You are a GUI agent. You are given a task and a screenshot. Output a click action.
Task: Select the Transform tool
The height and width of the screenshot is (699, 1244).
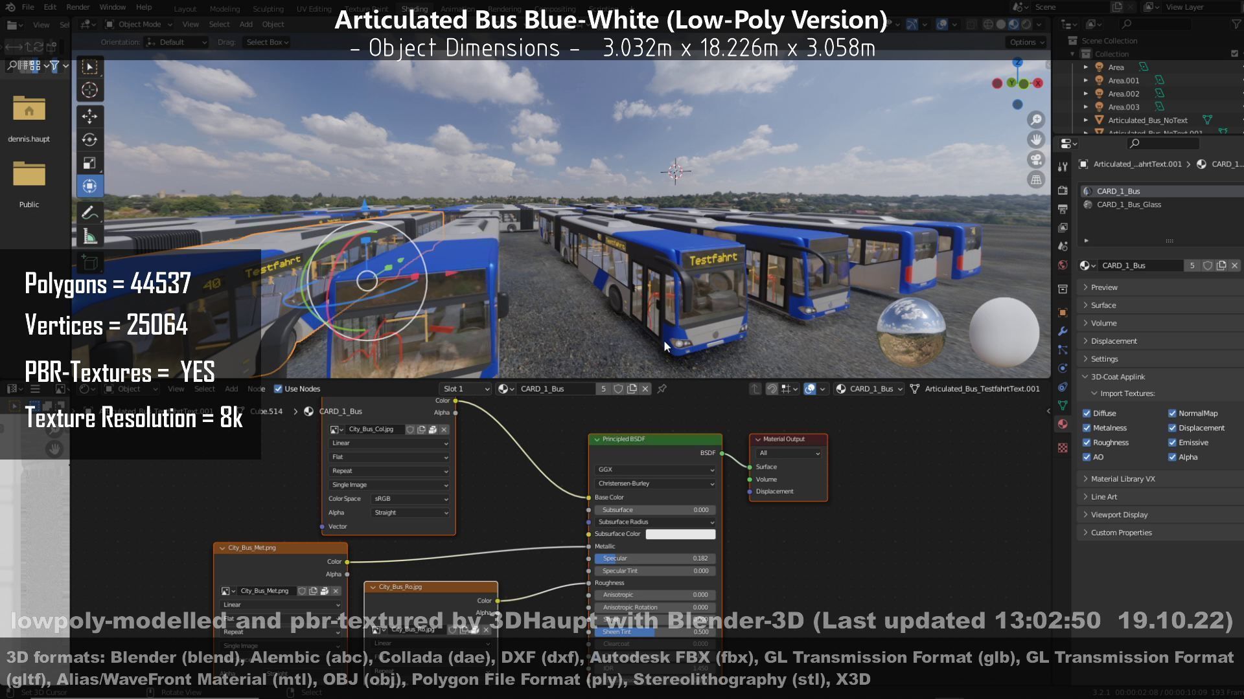click(x=90, y=186)
